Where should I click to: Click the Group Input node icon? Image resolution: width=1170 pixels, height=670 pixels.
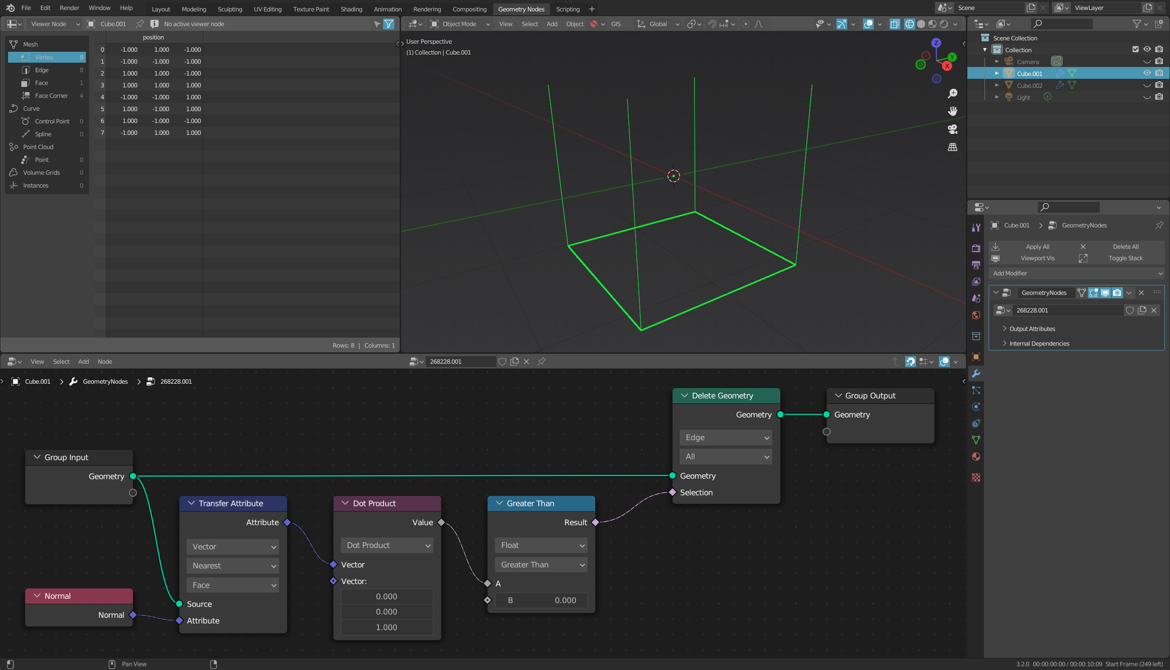point(38,456)
